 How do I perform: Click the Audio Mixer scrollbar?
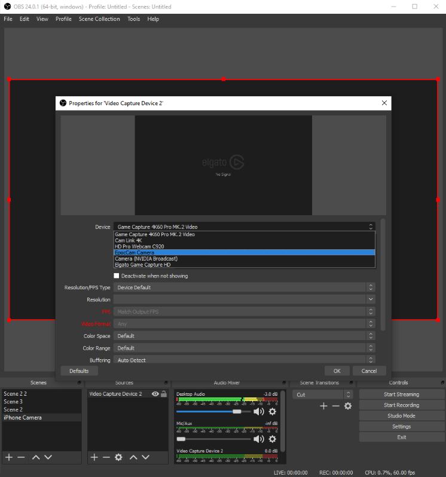283,421
